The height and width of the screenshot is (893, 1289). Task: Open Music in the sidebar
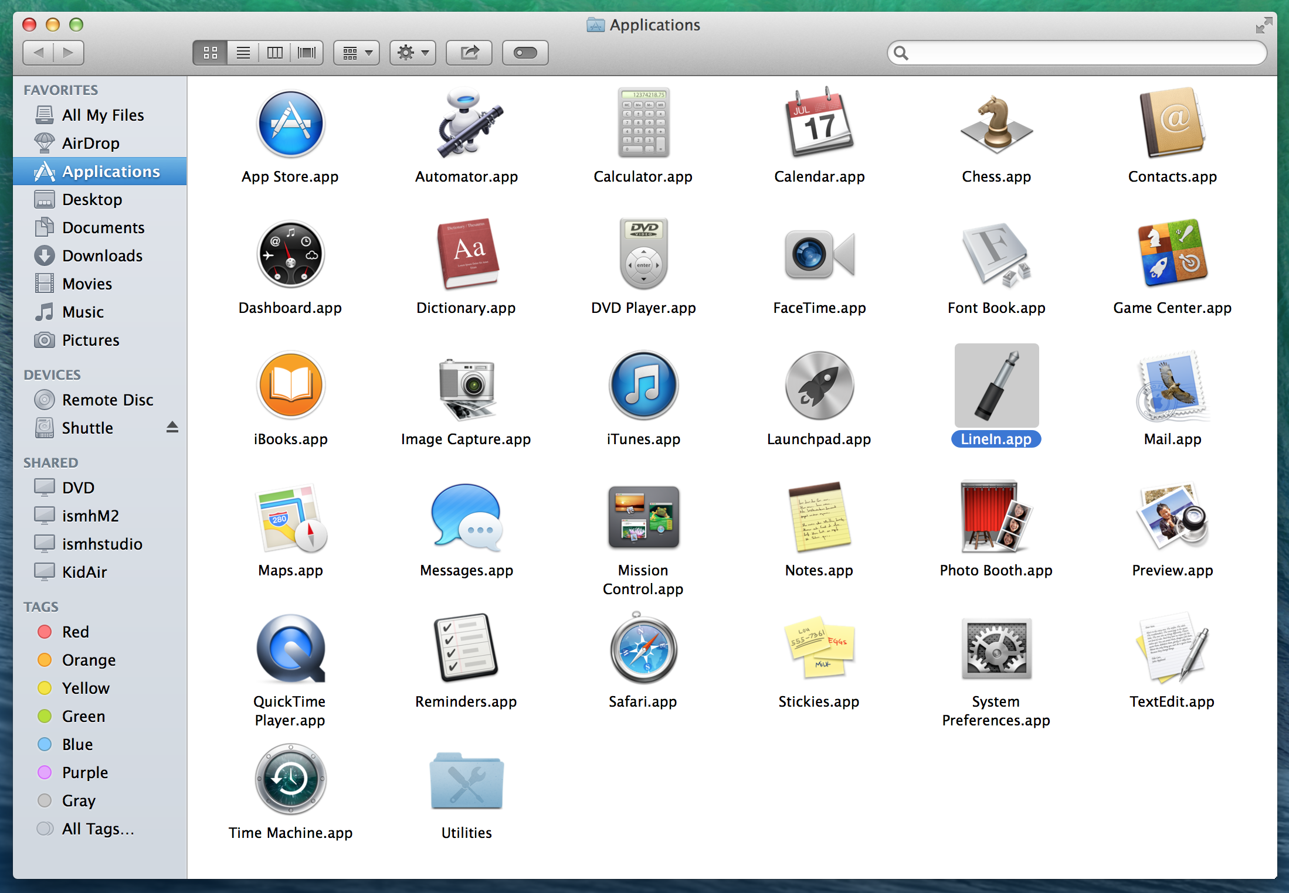[x=100, y=312]
